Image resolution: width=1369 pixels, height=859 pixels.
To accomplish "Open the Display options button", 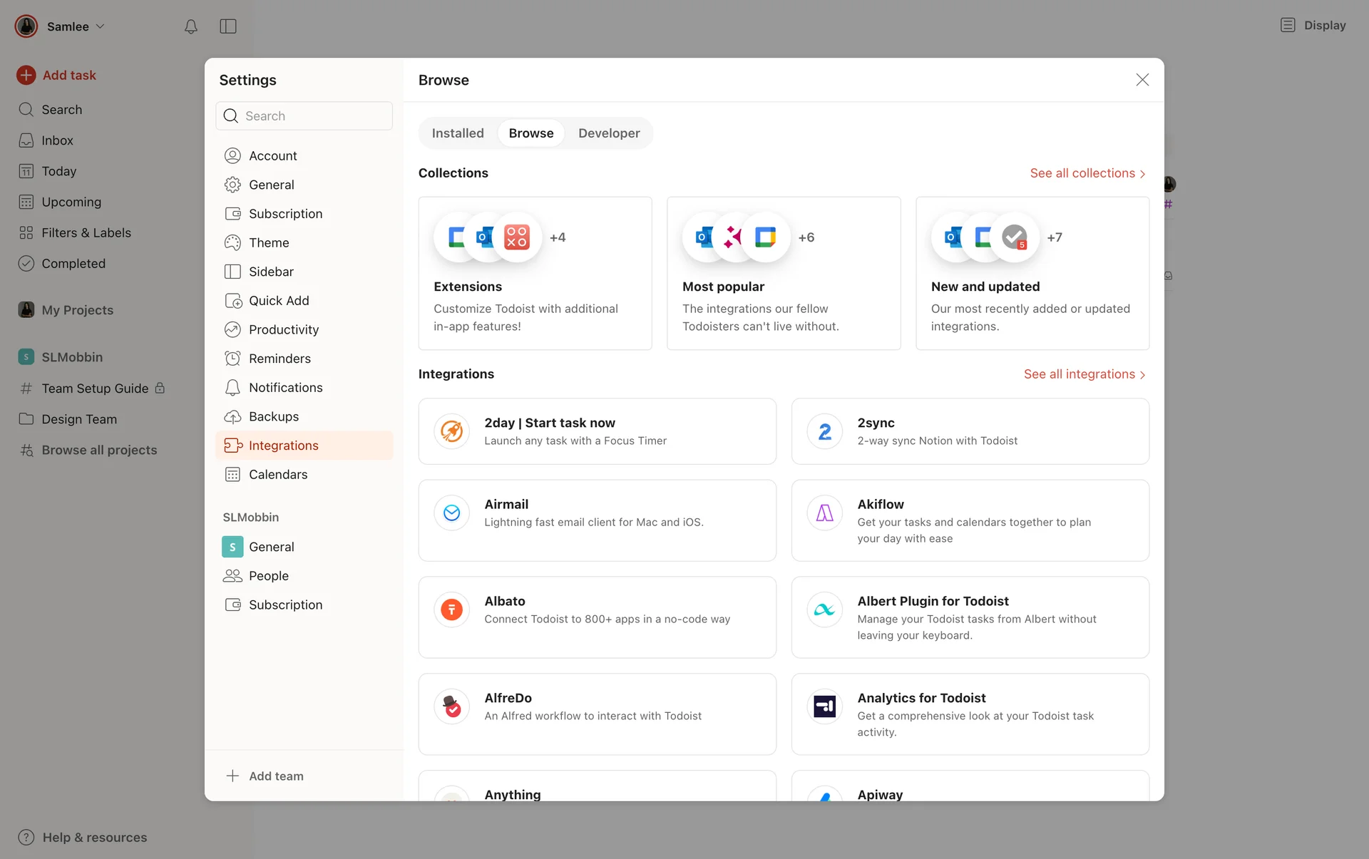I will 1313,26.
